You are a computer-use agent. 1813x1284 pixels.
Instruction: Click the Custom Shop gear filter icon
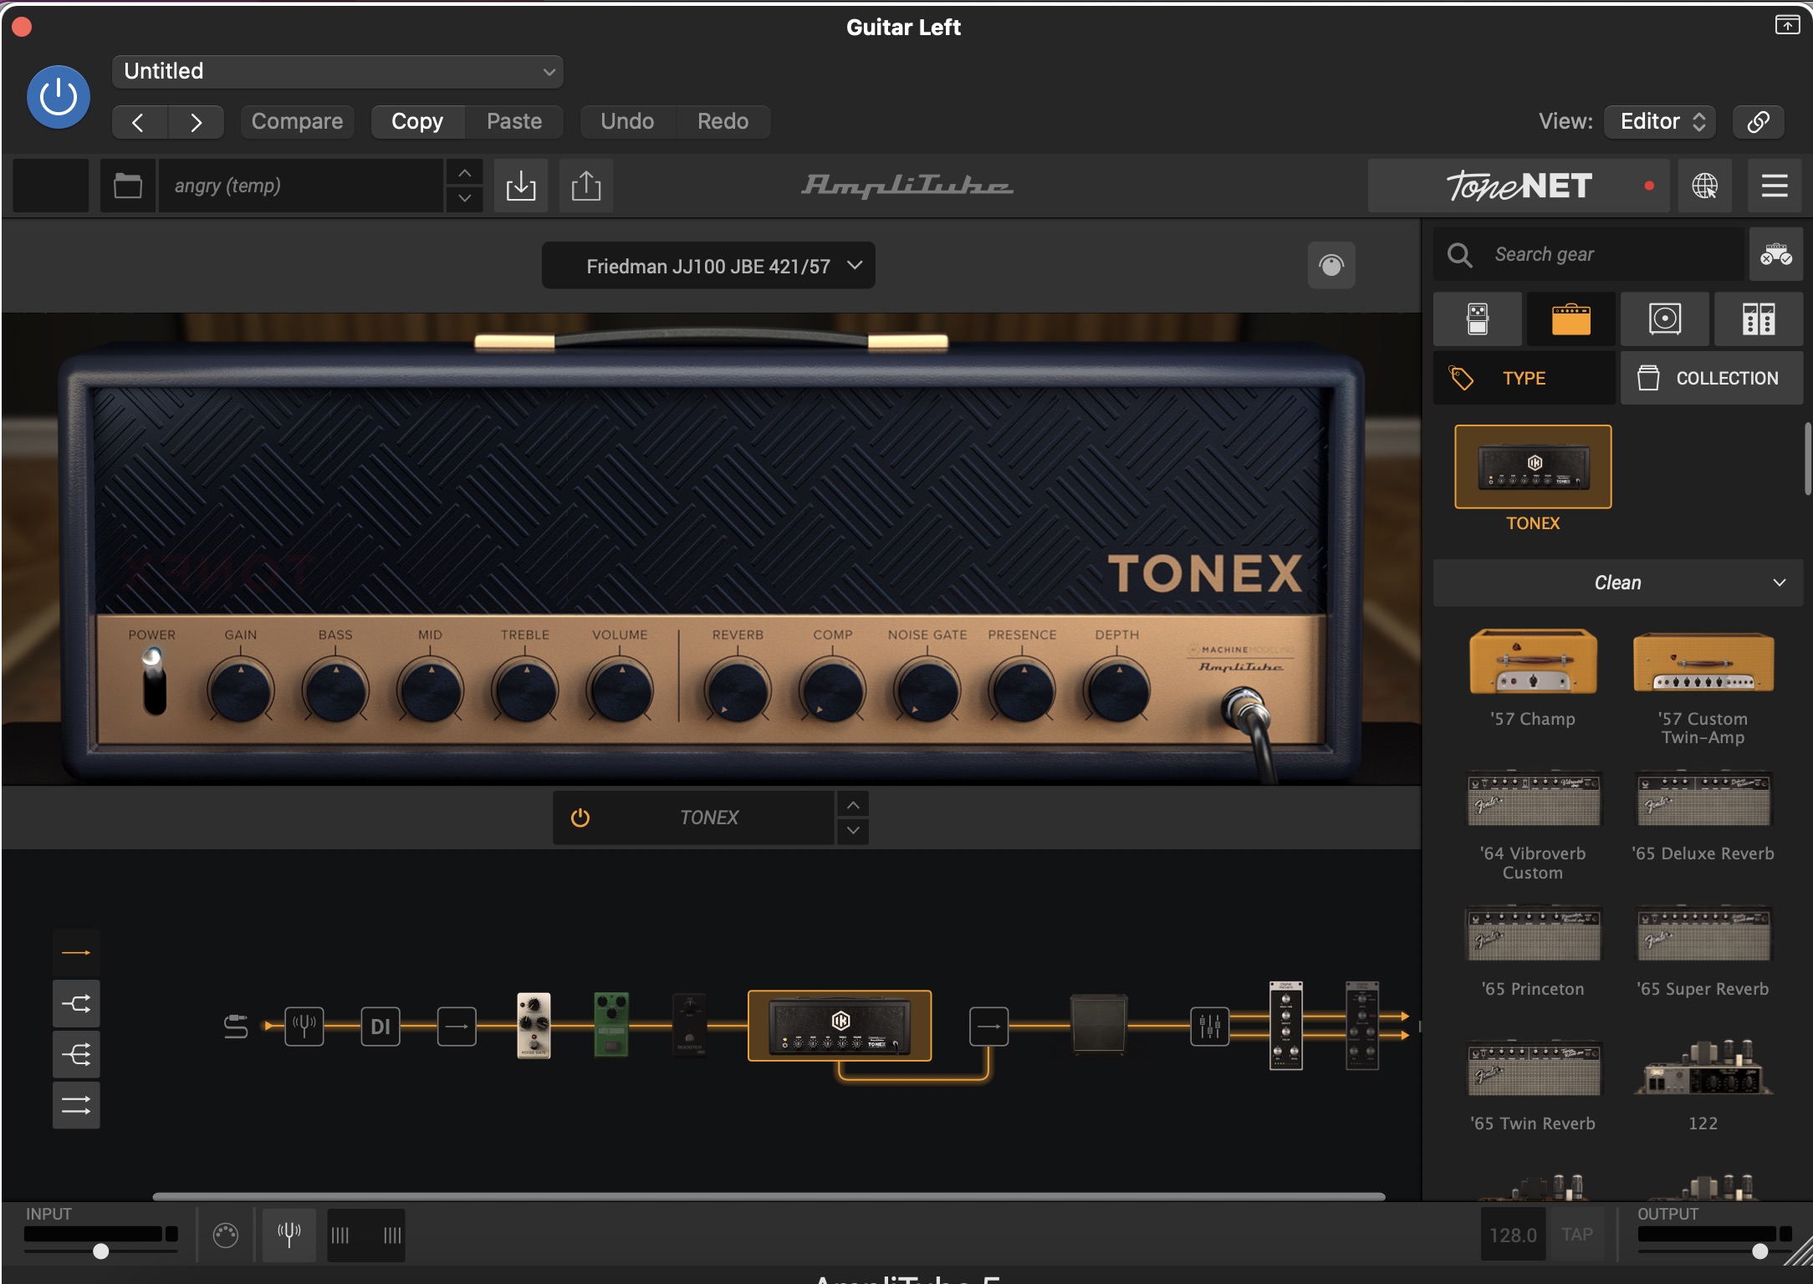pos(1776,254)
